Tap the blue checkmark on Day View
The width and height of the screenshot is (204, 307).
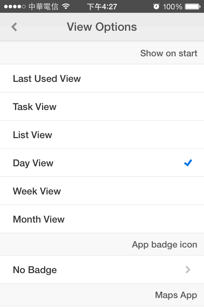coord(188,163)
